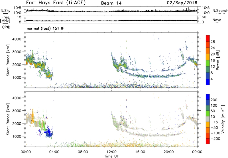Click the '200' velocity colorbar label
This screenshot has width=228, height=158.
[214, 100]
